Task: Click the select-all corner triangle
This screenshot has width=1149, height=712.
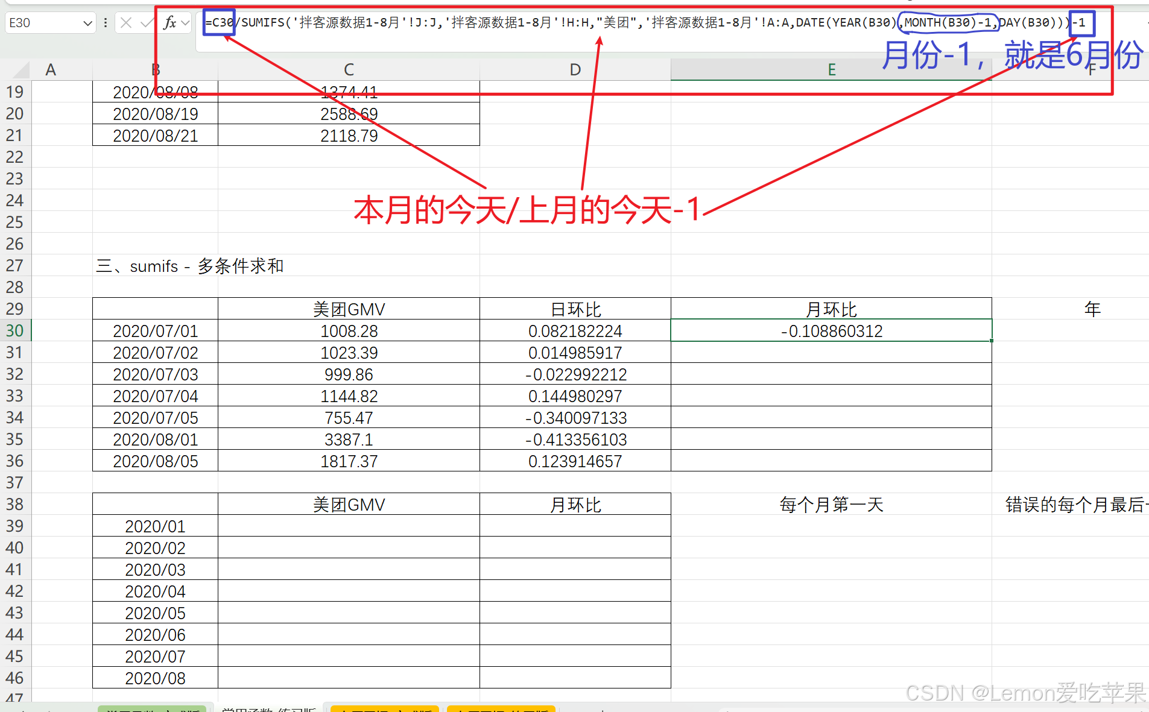Action: (20, 70)
